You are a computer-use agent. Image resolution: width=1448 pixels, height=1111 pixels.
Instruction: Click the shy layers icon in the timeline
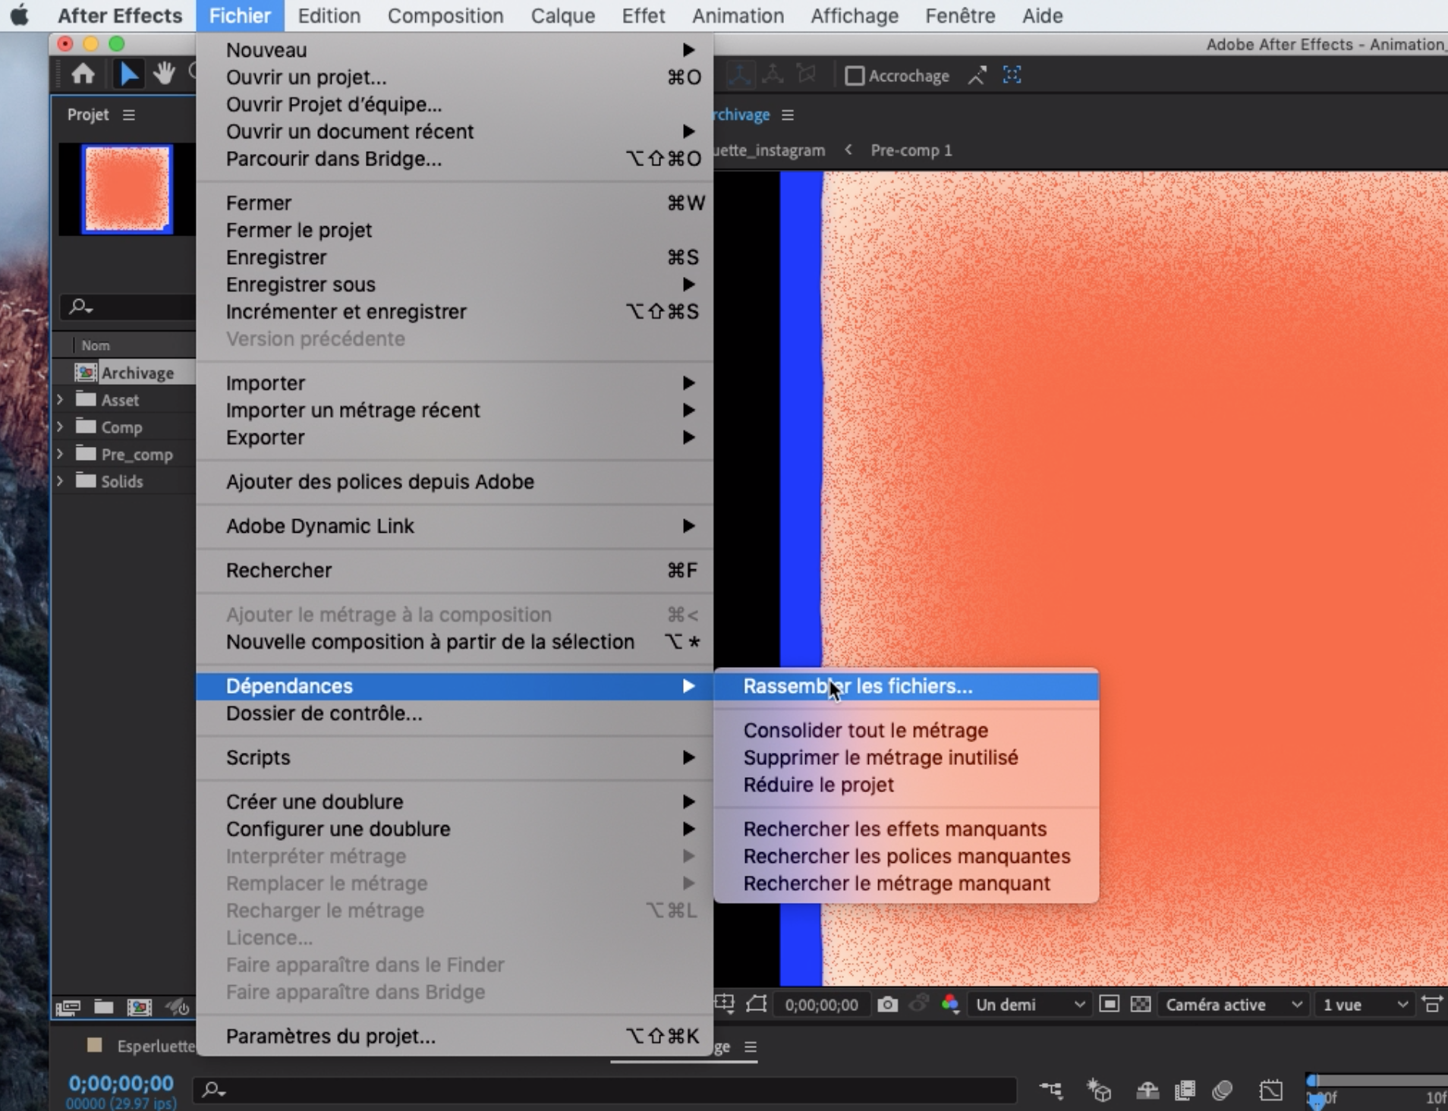click(1147, 1091)
